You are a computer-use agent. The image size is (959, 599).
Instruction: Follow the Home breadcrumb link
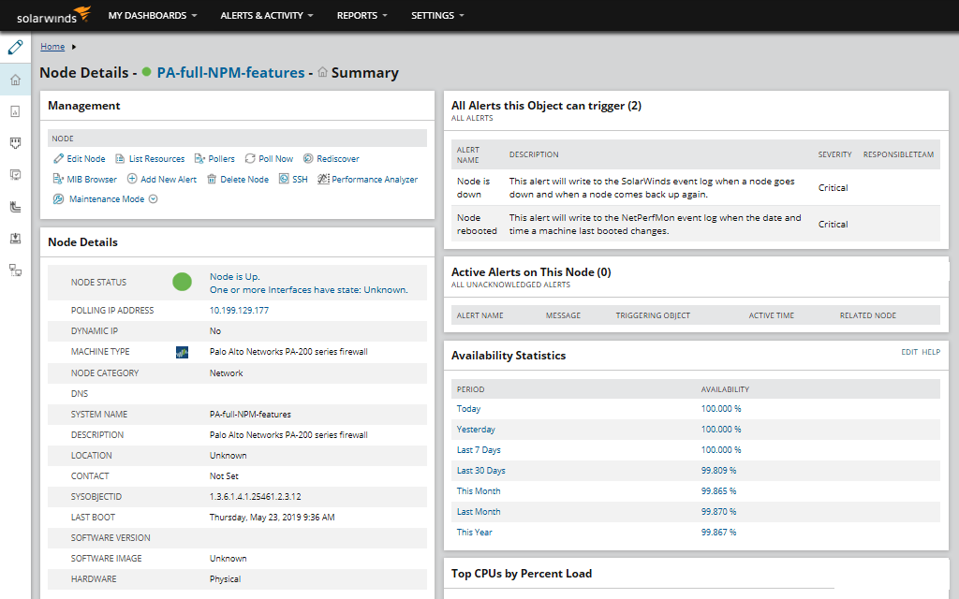click(52, 46)
